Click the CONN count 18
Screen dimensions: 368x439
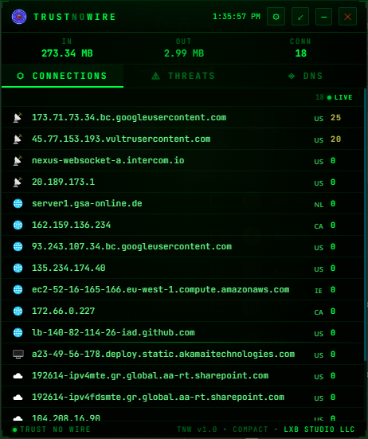pos(301,53)
